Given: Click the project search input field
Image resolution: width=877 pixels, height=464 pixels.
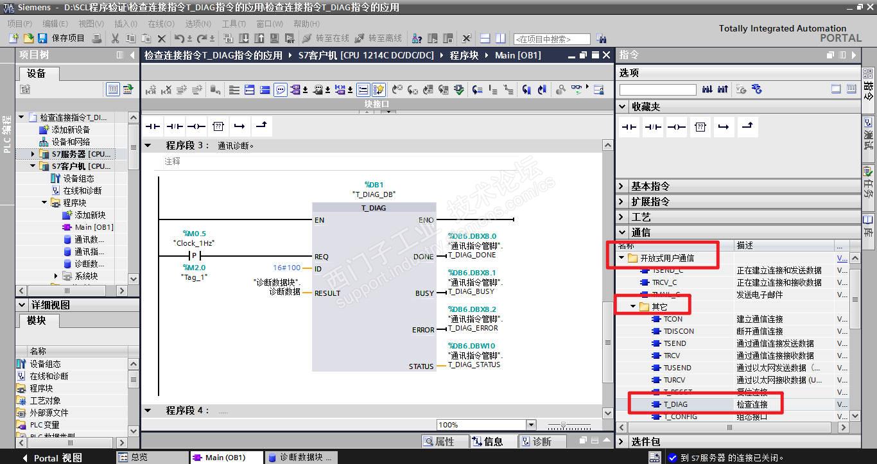Looking at the screenshot, I should 551,39.
